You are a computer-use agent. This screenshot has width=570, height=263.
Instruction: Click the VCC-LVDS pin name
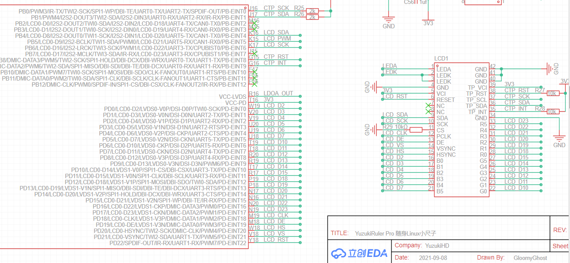tap(233, 96)
